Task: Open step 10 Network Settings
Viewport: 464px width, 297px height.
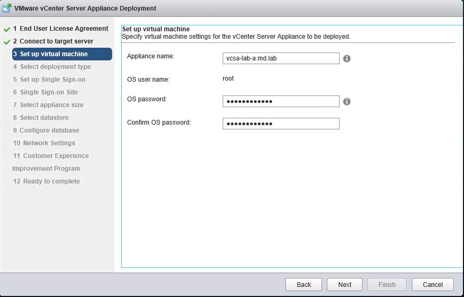Action: click(48, 143)
